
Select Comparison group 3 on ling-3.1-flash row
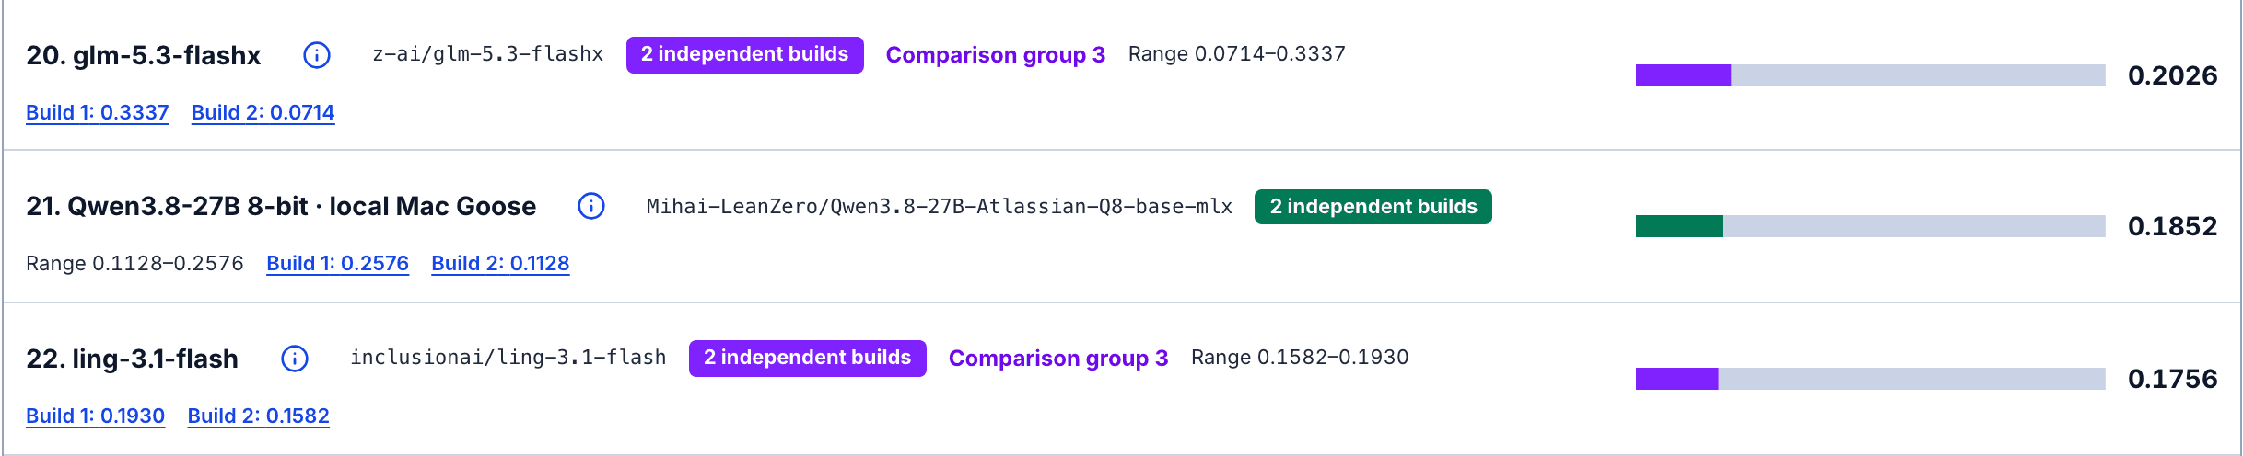(1058, 359)
